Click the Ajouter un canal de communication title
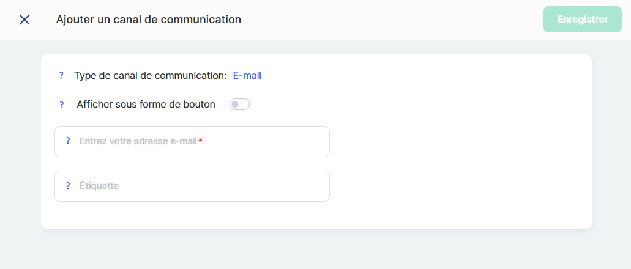This screenshot has height=269, width=631. [149, 20]
